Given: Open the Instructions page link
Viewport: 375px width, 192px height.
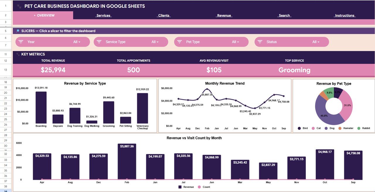Looking at the screenshot, I should [x=344, y=15].
